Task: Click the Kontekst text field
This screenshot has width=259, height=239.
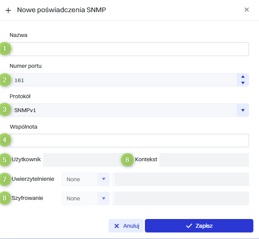Action: [x=204, y=160]
